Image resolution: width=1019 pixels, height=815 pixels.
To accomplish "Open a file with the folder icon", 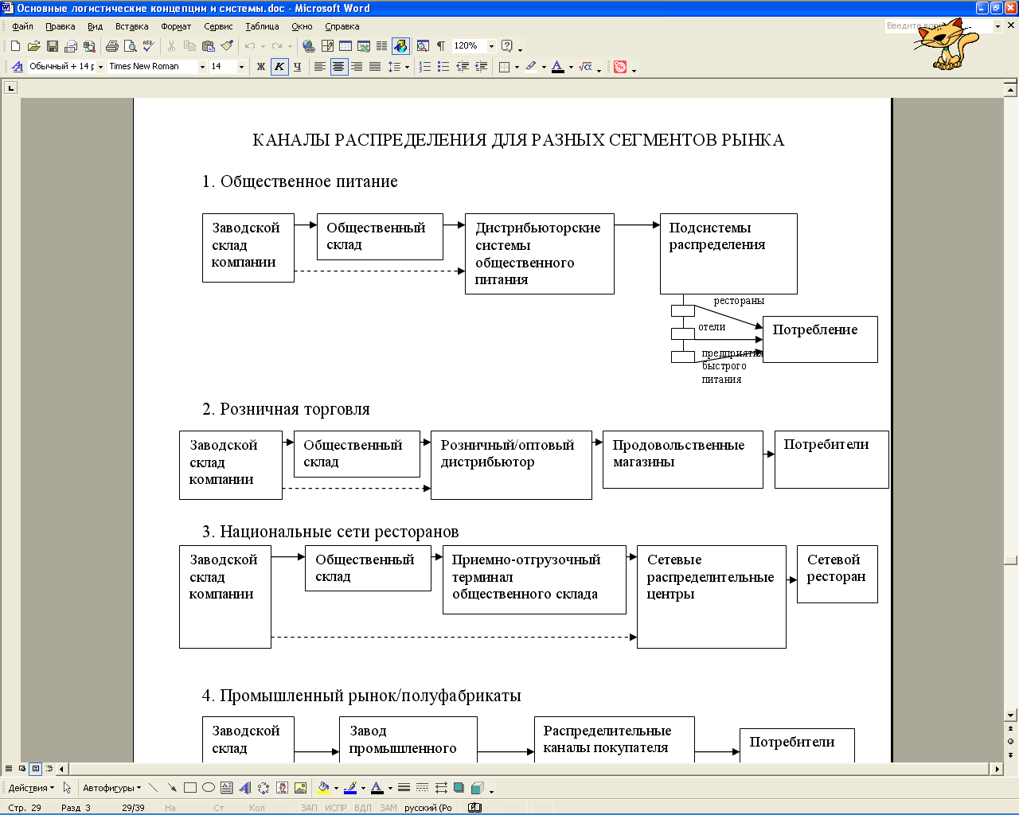I will click(x=33, y=46).
